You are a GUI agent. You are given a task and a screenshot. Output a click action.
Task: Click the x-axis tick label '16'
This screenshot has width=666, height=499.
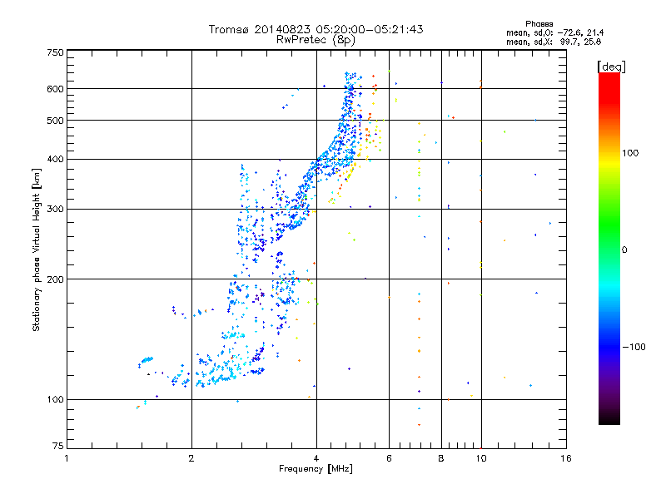click(x=566, y=458)
